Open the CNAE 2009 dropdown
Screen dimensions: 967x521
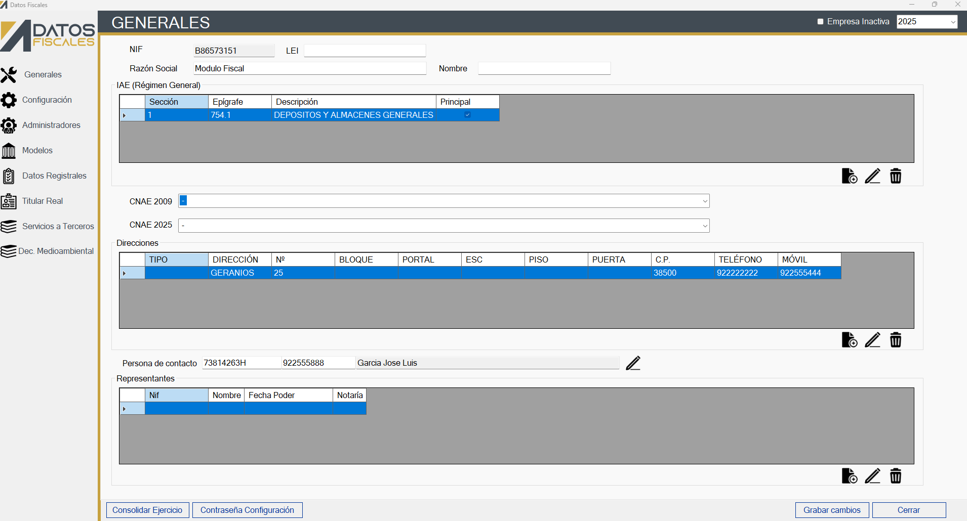[x=704, y=201]
